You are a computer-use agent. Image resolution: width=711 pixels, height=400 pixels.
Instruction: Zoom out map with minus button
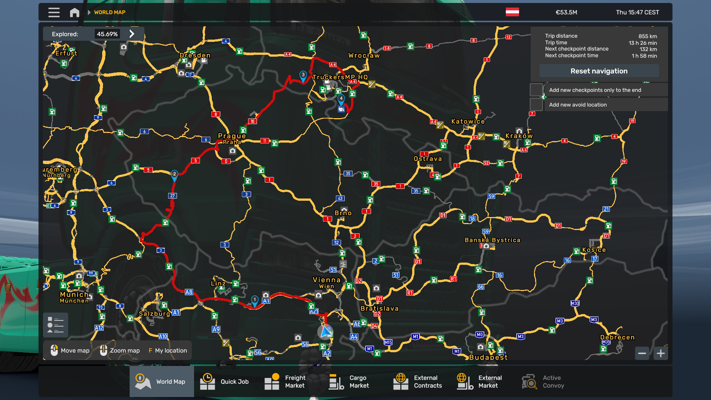point(642,353)
